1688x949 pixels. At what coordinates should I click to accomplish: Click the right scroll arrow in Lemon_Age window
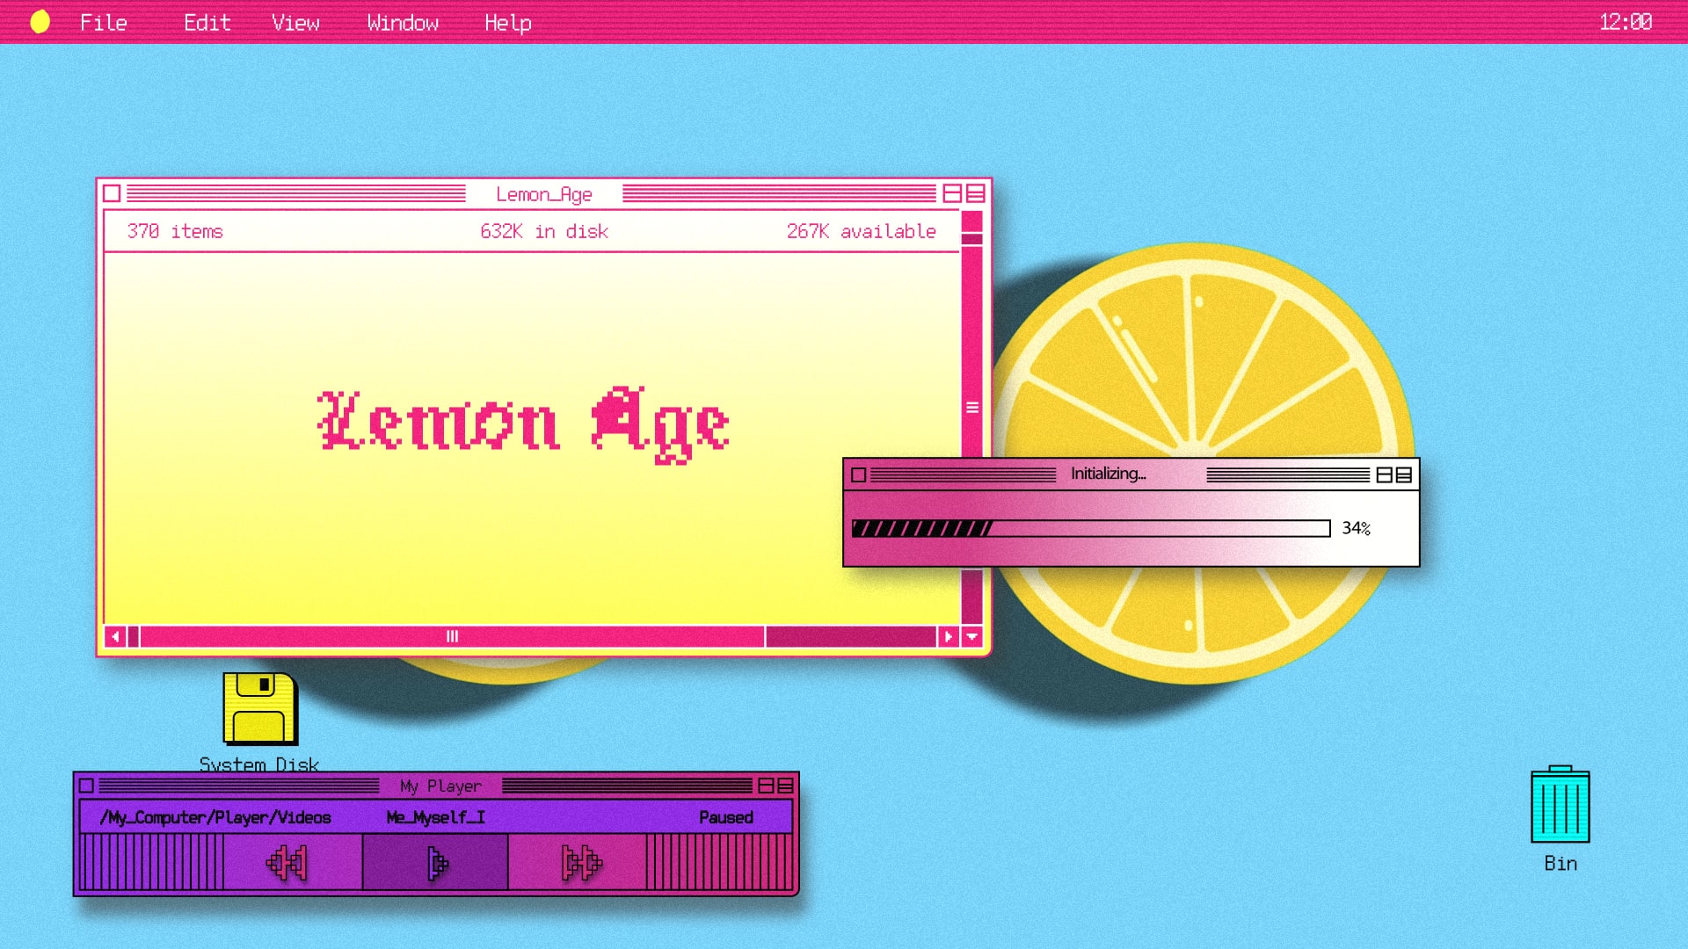(x=948, y=637)
